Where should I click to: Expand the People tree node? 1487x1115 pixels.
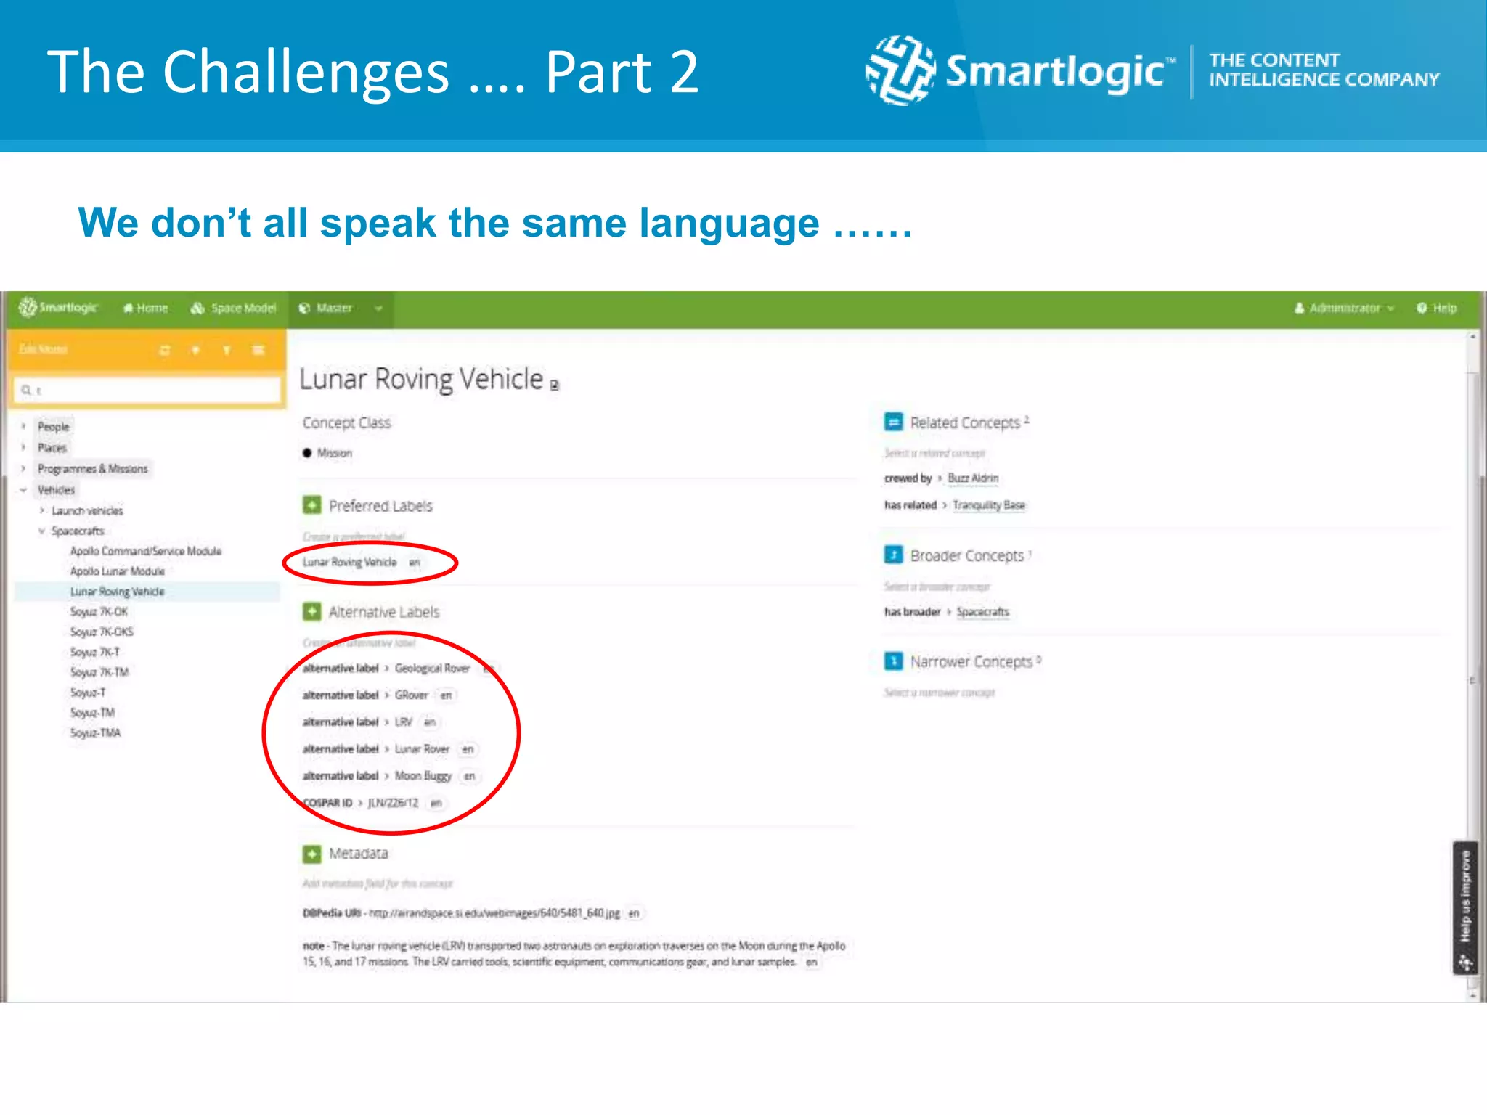(x=23, y=427)
